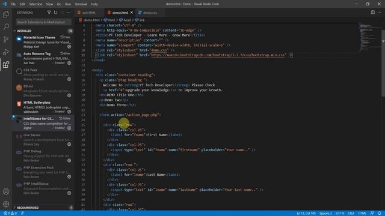Open gear for HTML Boilerplate extension
This screenshot has height=216, width=385.
click(x=69, y=112)
